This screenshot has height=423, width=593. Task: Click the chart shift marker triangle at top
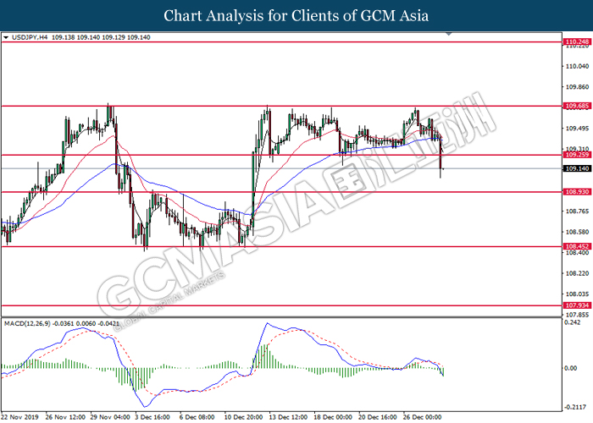coord(449,34)
